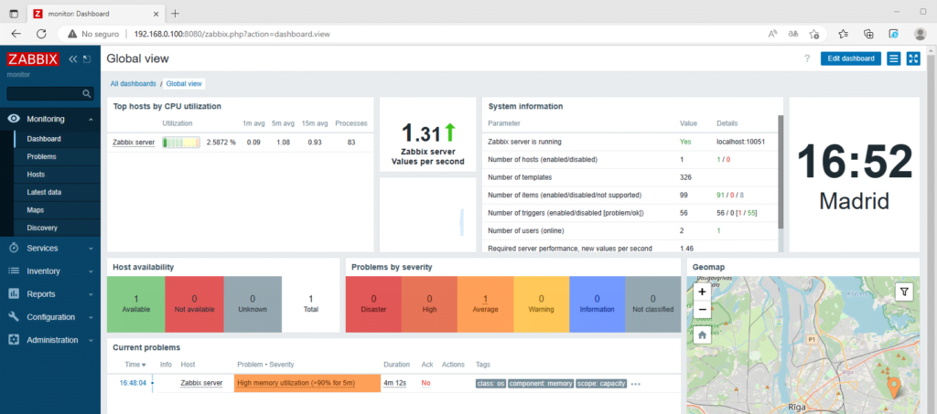
Task: Click the Edit dashboard button
Action: point(850,58)
